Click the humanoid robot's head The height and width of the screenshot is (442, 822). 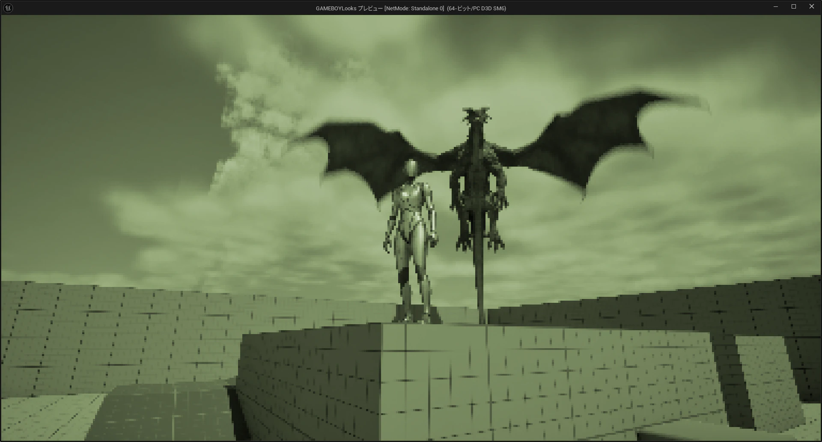click(411, 168)
